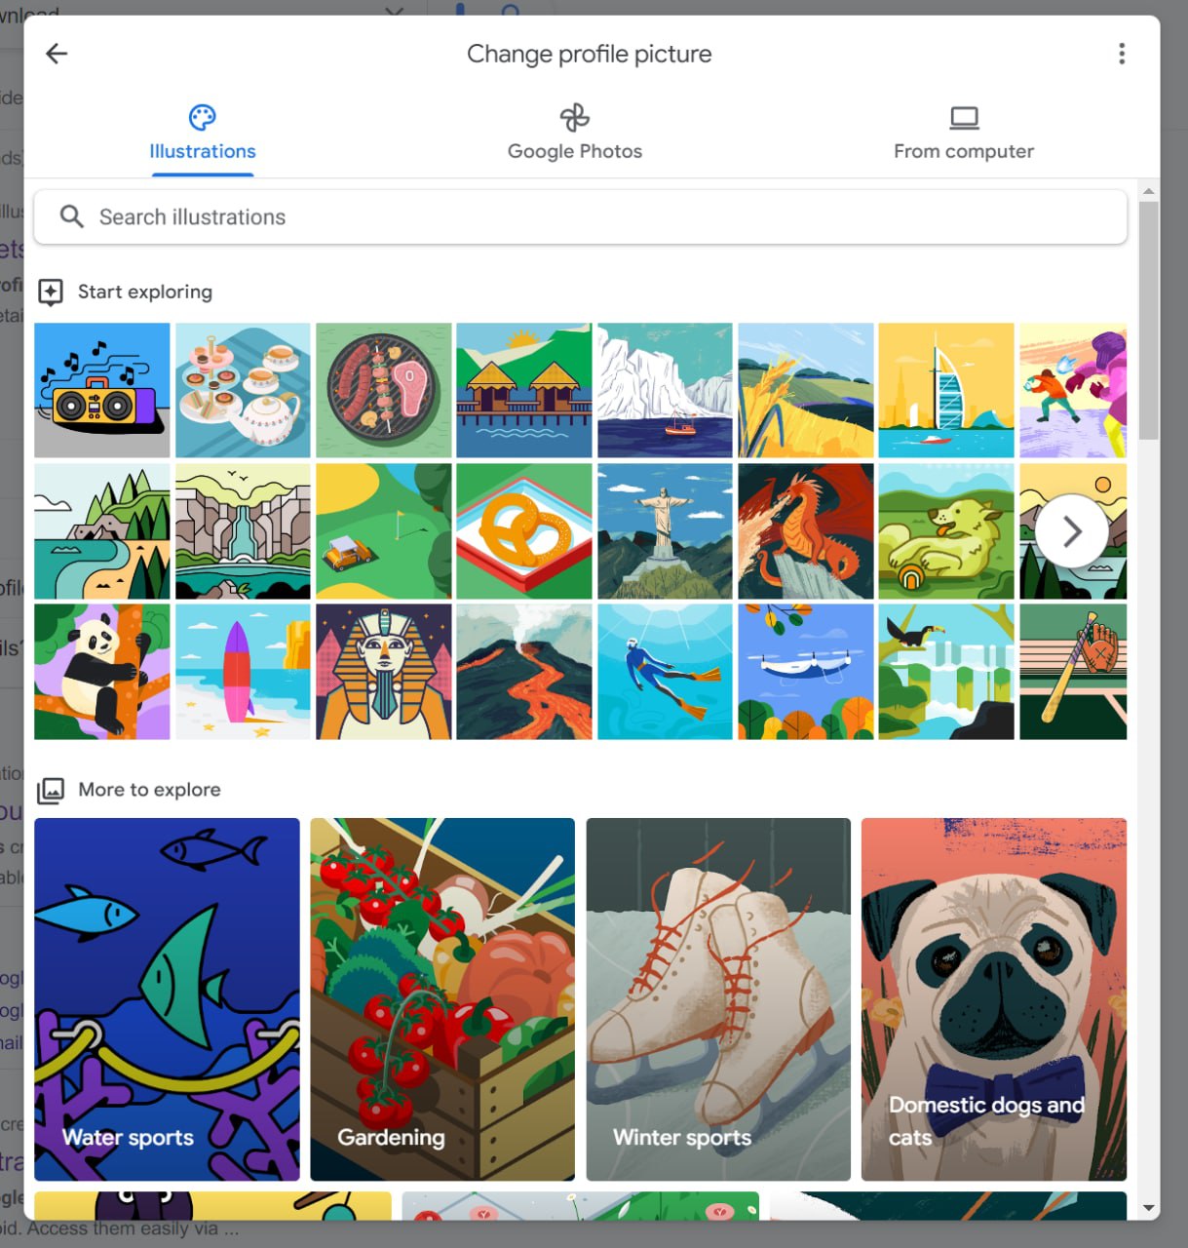Click the From computer laptop icon
Viewport: 1188px width, 1248px height.
pyautogui.click(x=964, y=118)
